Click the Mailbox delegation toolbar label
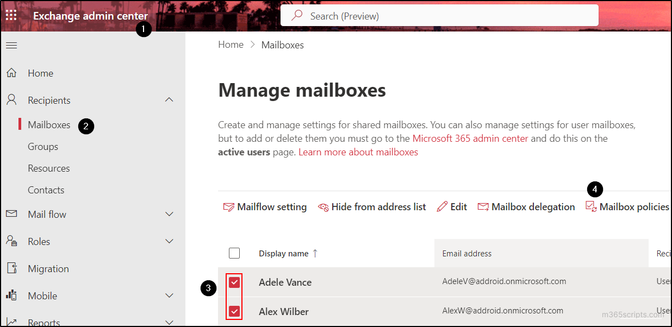 [533, 207]
